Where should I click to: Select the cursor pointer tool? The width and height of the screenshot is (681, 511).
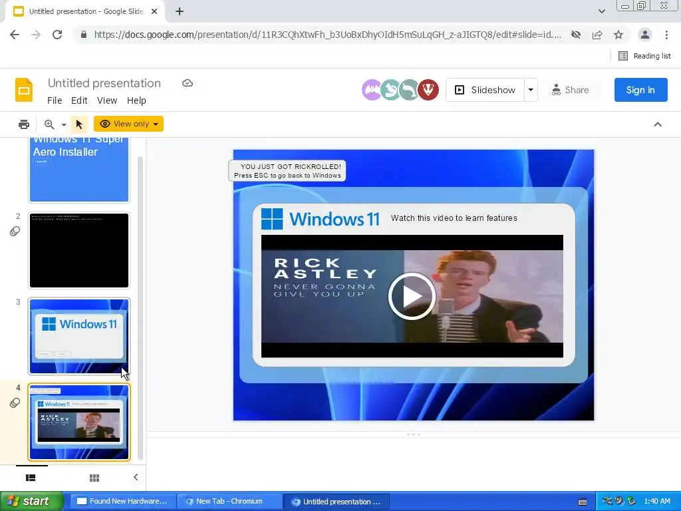[79, 124]
